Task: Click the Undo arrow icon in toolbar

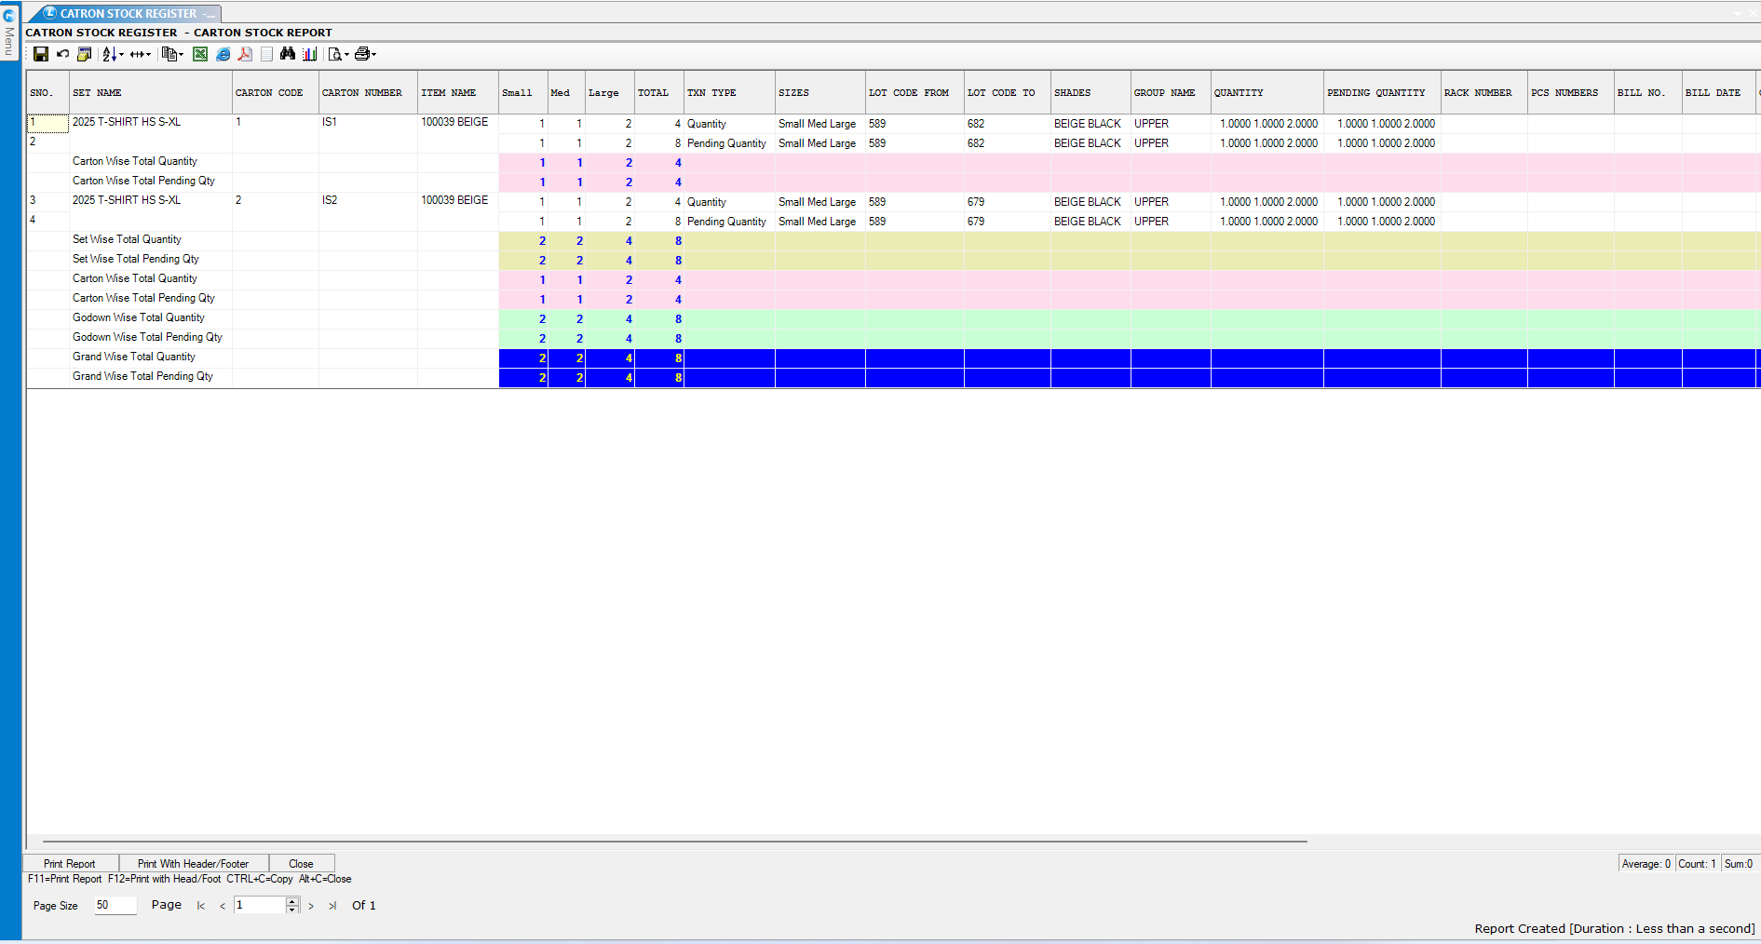Action: [62, 54]
